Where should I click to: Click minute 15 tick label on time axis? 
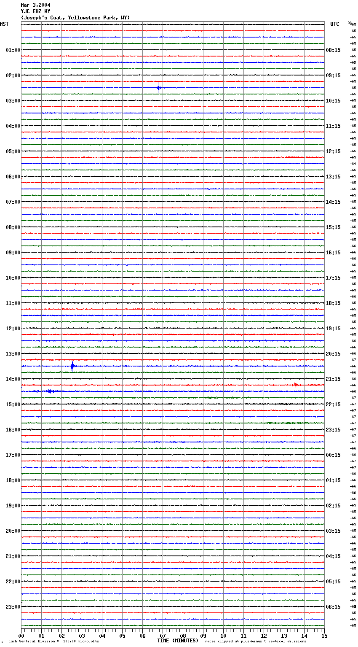(324, 636)
